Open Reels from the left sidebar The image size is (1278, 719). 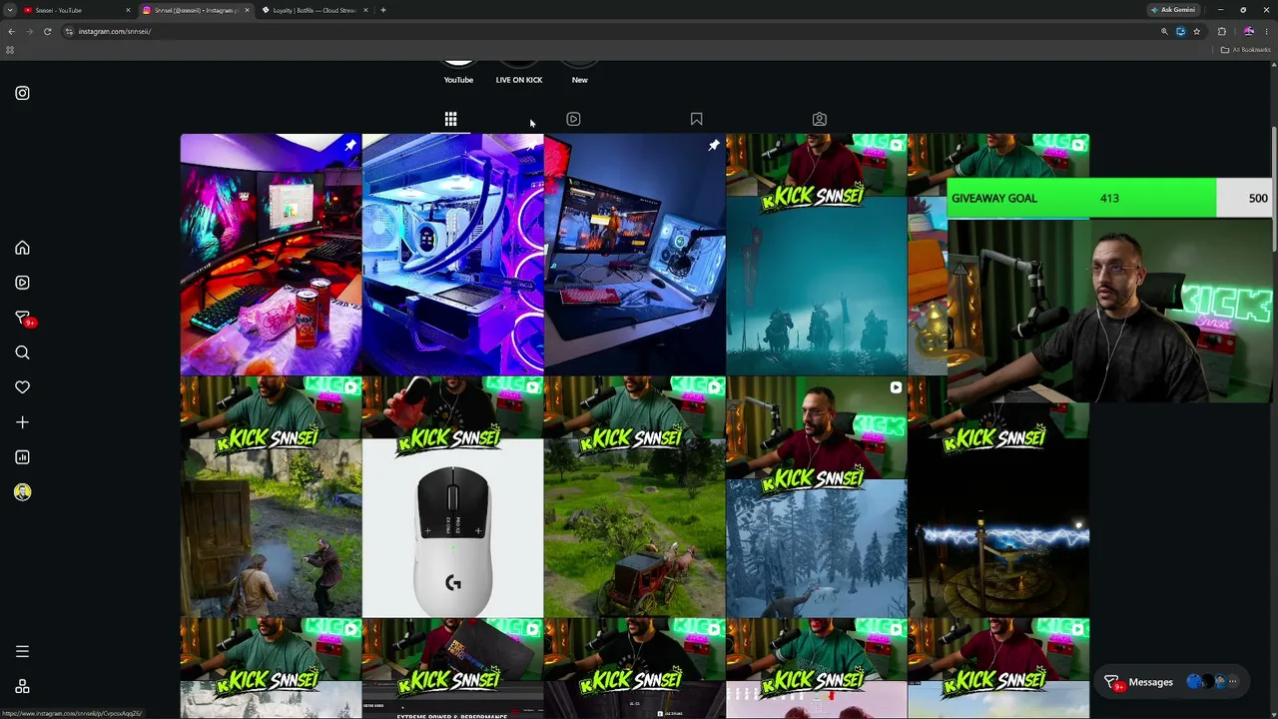22,283
